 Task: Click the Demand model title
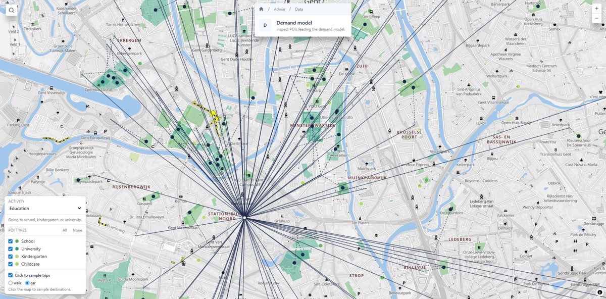(x=294, y=23)
